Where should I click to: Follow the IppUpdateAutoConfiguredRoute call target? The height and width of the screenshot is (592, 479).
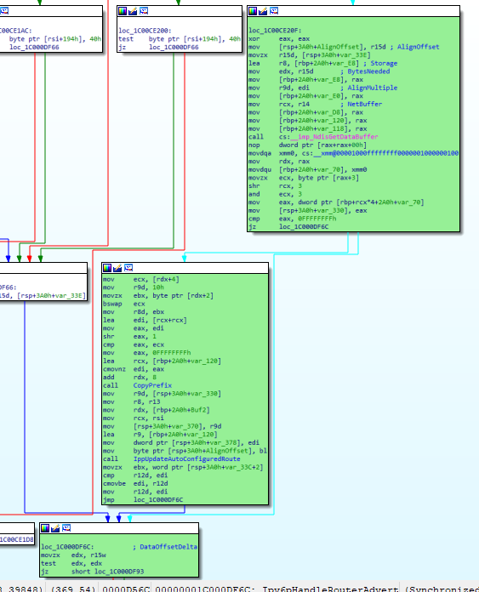tap(186, 459)
